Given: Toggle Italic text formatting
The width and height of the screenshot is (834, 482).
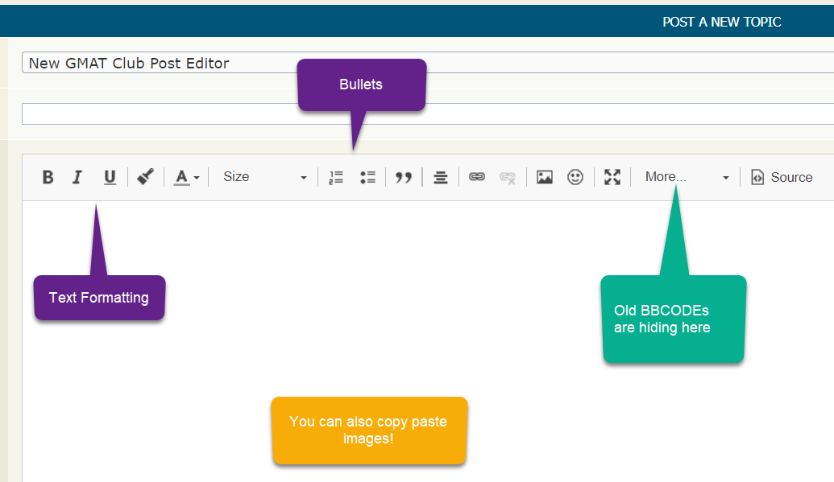Looking at the screenshot, I should [x=77, y=177].
